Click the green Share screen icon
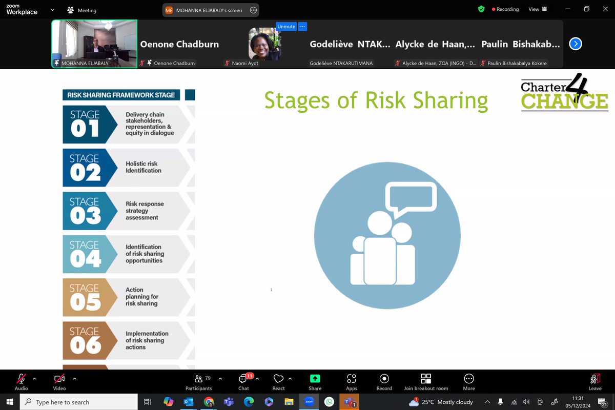615x410 pixels. (315, 379)
